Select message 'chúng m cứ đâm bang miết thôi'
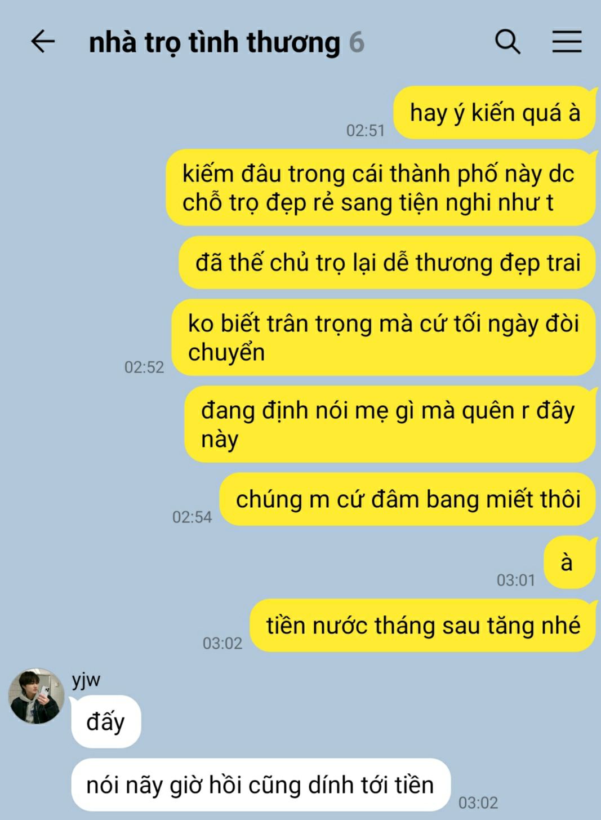This screenshot has height=820, width=601. (408, 499)
